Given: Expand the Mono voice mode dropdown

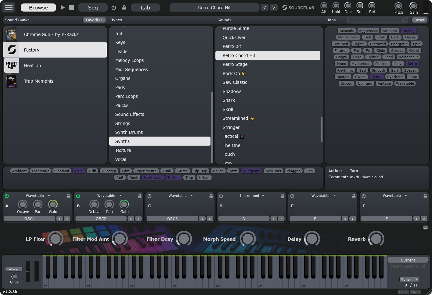Looking at the screenshot, I should (409, 279).
